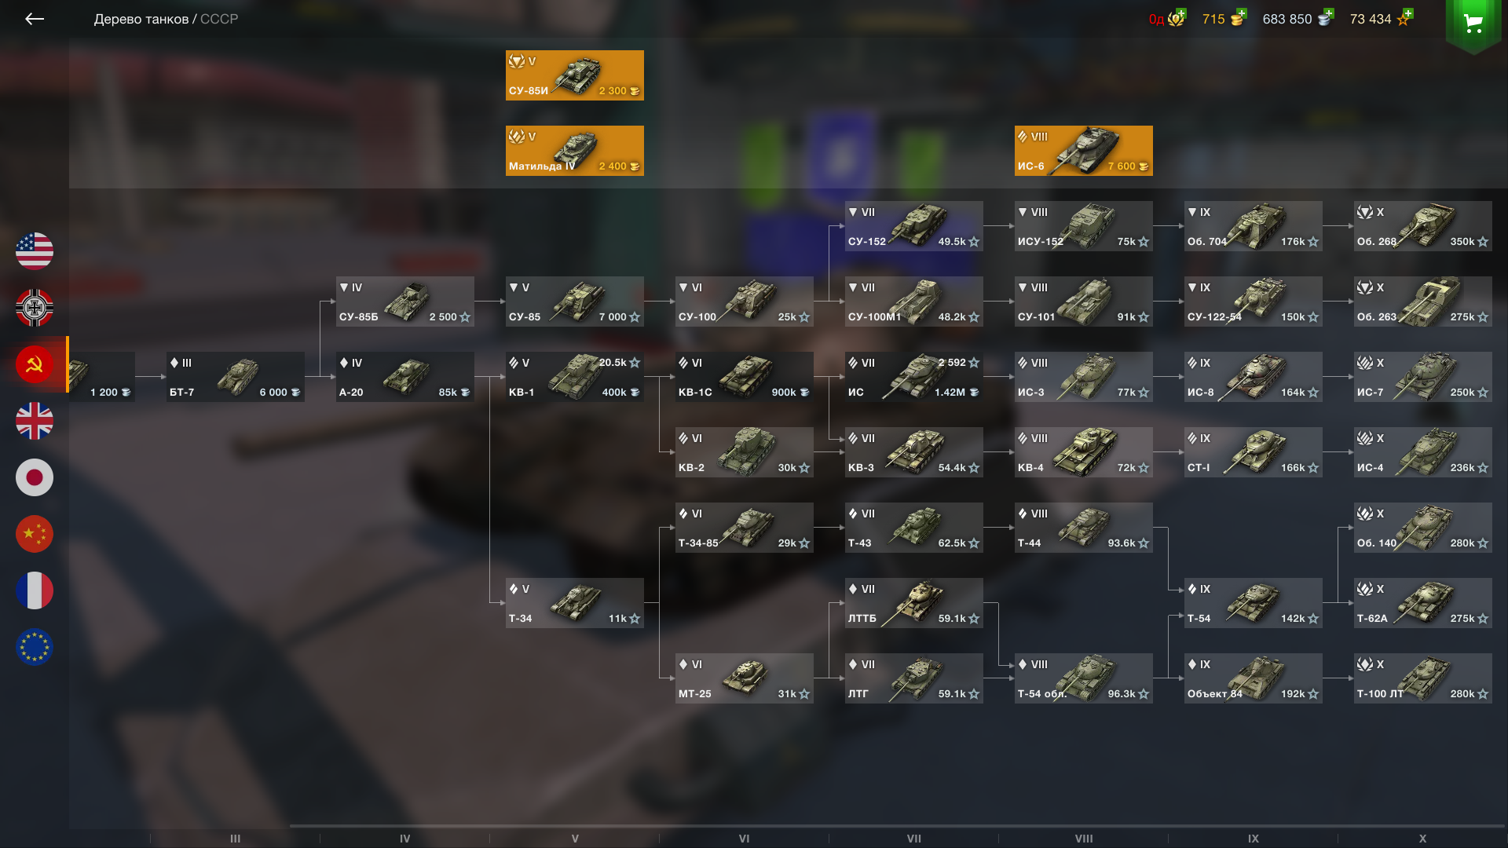Select the European nation flag
This screenshot has height=848, width=1508.
35,647
